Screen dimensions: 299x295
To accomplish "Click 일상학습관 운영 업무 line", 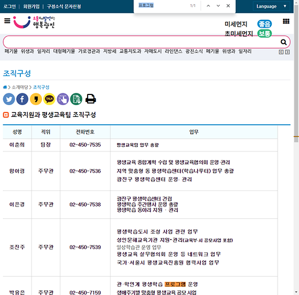I will click(x=139, y=248).
